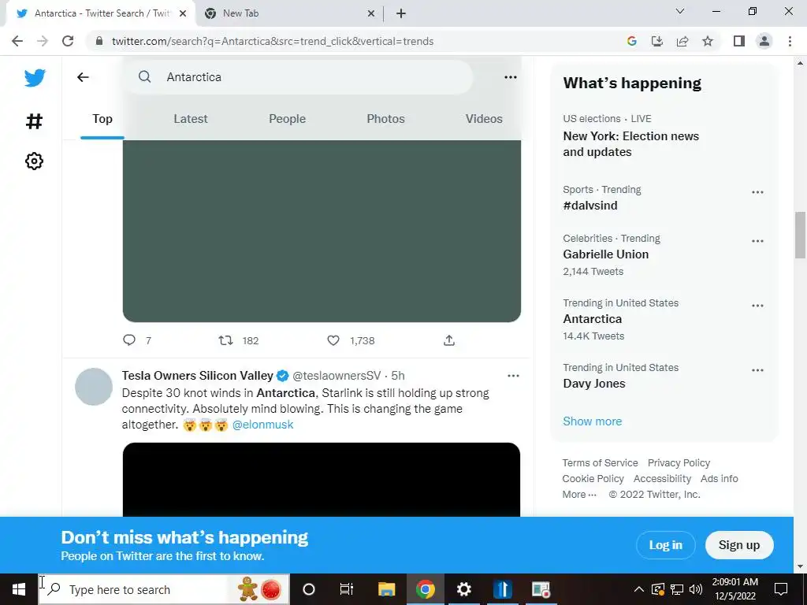Open Privacy Policy link

679,463
